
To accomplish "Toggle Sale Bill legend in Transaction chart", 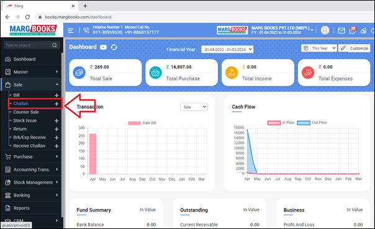I will point(142,123).
